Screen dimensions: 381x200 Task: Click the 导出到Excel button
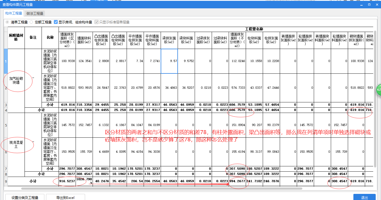coord(65,197)
